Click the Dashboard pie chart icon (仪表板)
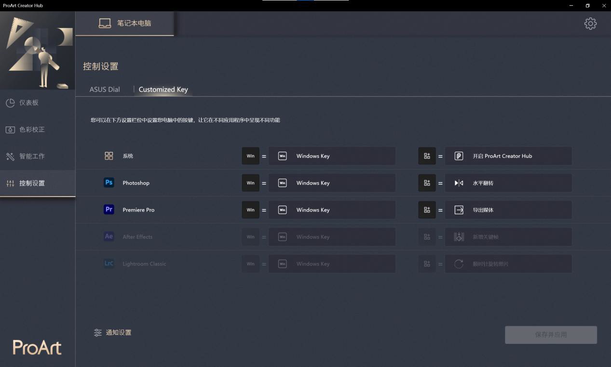The width and height of the screenshot is (611, 367). coord(10,103)
